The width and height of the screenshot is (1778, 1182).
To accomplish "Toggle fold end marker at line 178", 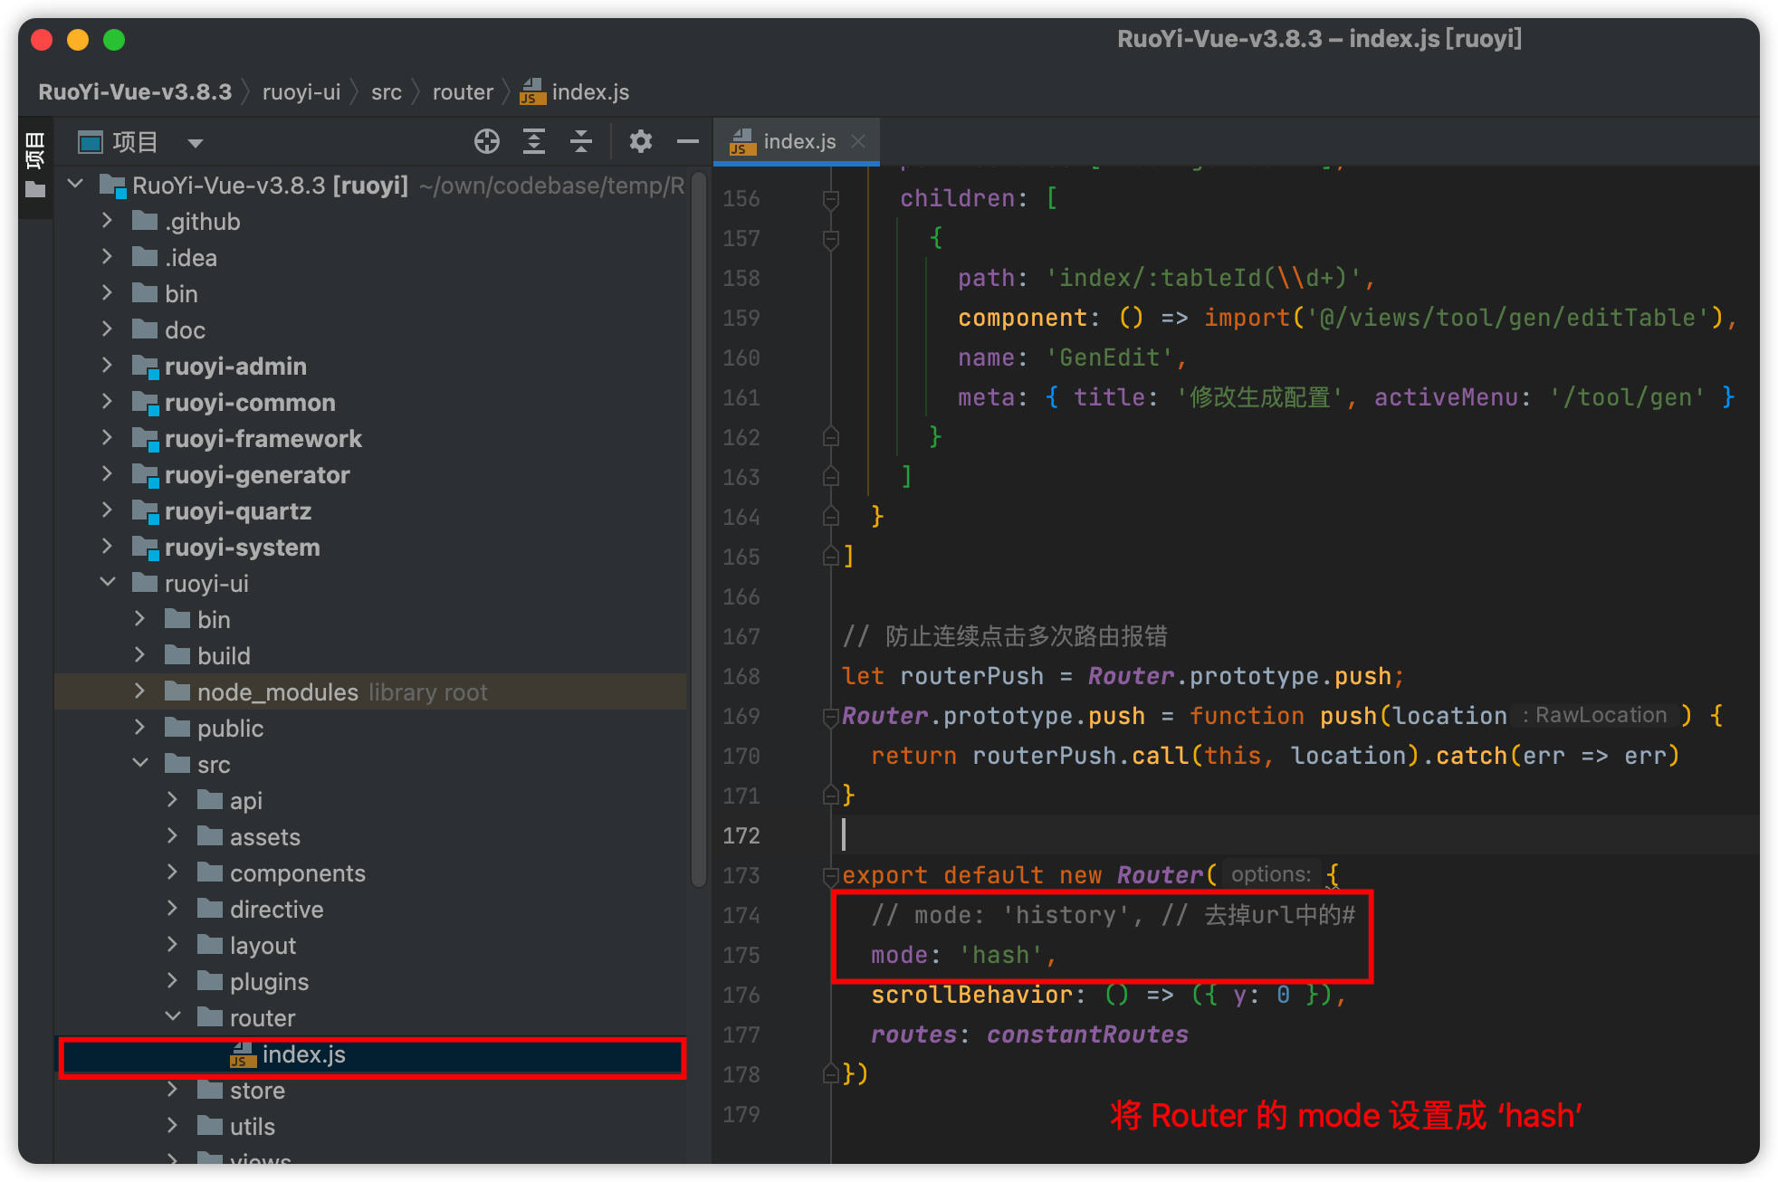I will point(830,1073).
